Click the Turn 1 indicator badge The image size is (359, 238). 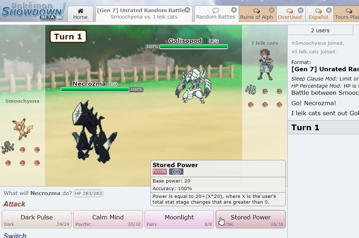coord(68,37)
